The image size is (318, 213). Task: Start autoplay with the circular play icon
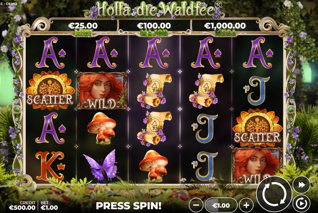(301, 203)
